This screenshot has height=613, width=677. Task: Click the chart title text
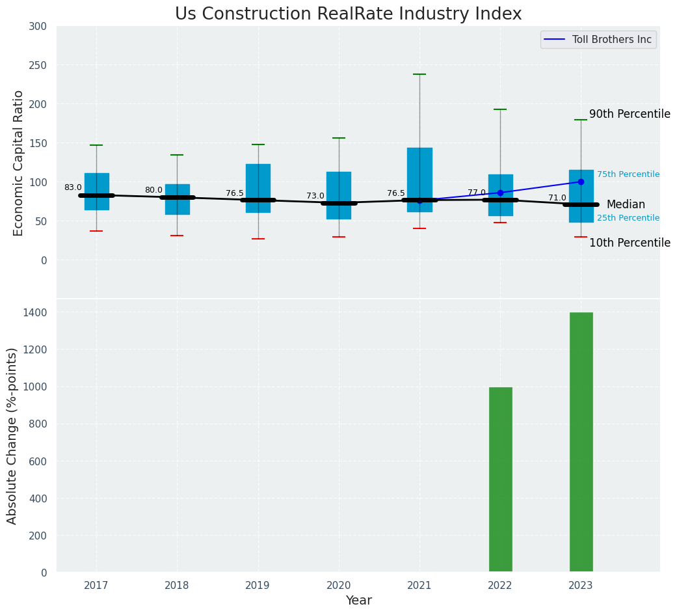(x=348, y=14)
